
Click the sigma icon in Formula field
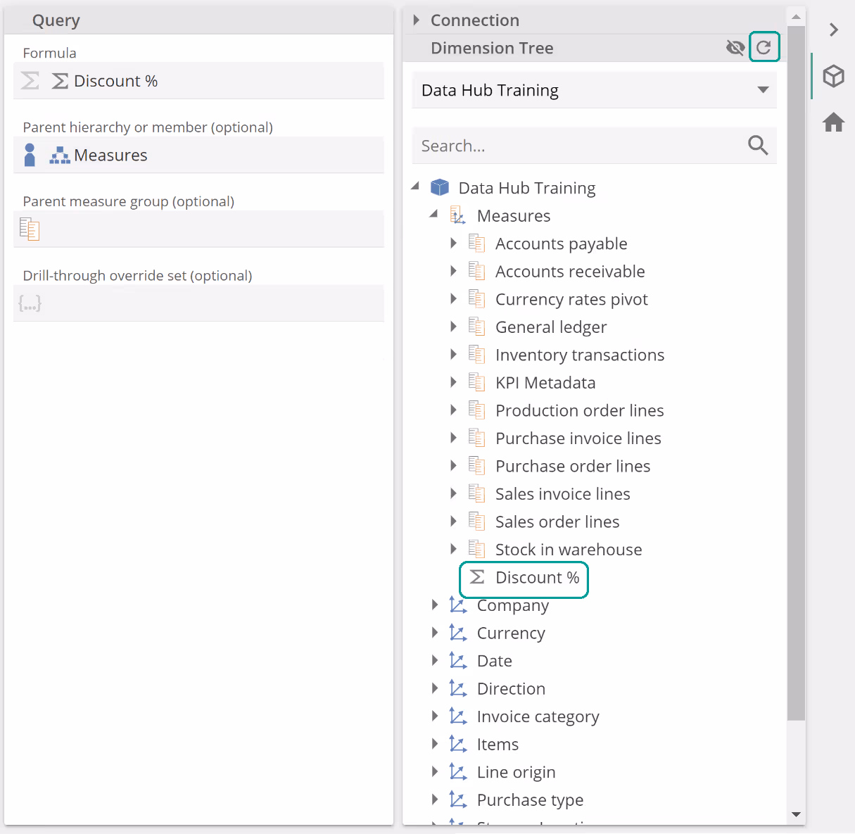[x=30, y=81]
